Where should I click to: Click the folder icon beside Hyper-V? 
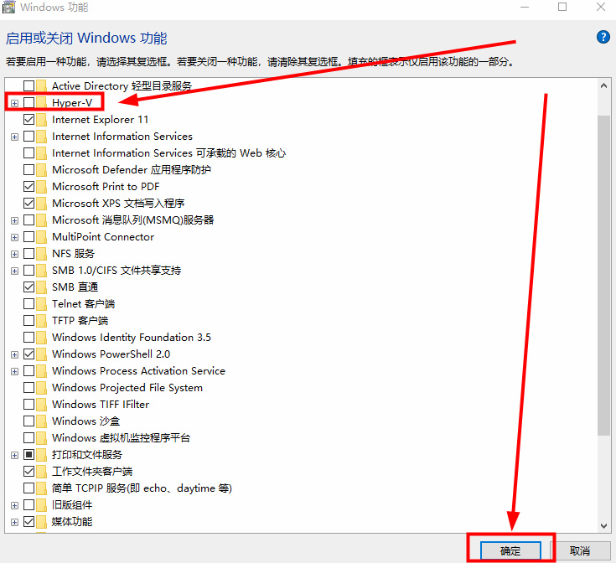[42, 103]
